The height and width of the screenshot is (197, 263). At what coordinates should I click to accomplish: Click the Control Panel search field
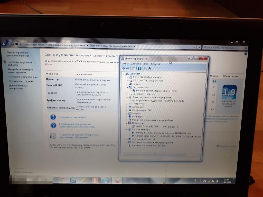[225, 48]
